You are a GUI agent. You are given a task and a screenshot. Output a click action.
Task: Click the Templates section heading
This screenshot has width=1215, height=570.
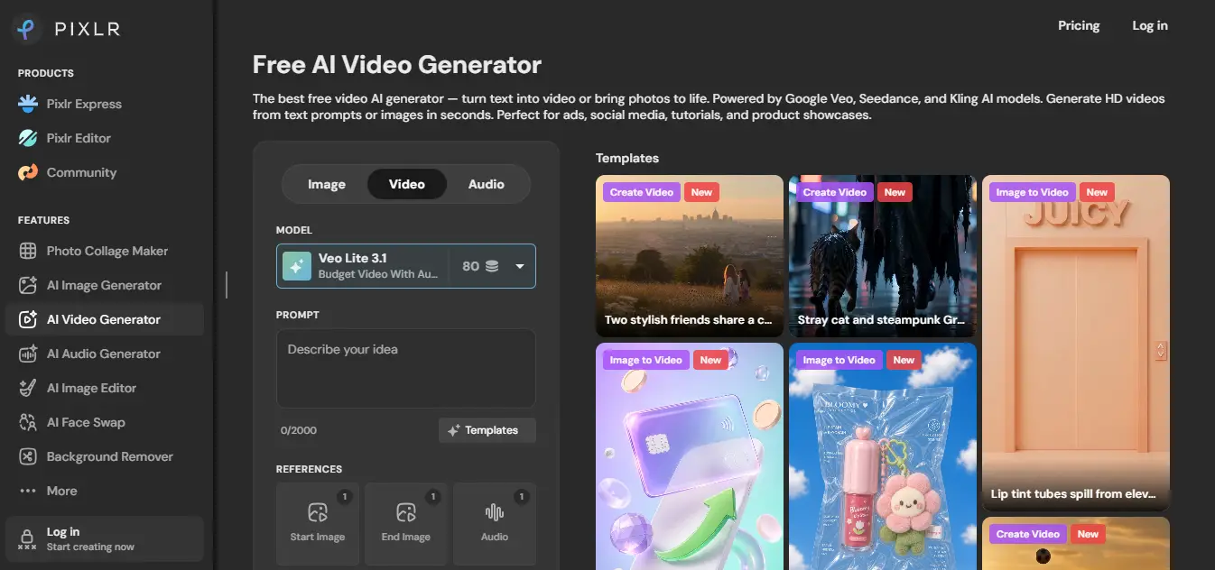(x=627, y=158)
